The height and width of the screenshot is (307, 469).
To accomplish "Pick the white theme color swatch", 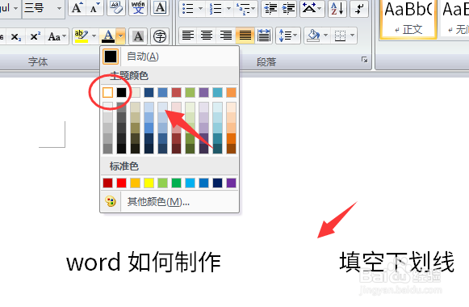I will coord(107,92).
